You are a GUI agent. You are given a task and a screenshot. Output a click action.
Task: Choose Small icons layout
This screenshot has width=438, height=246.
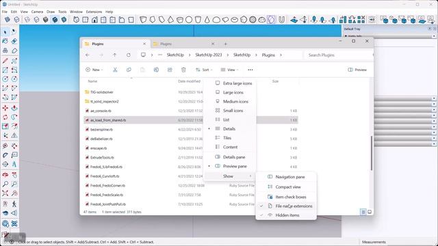click(230, 111)
